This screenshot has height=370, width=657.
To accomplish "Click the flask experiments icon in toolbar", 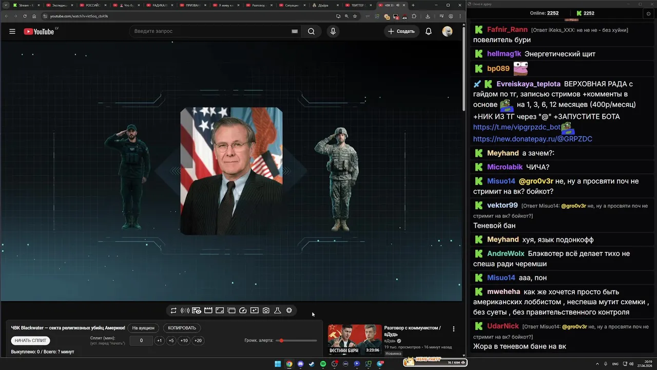I will [278, 310].
